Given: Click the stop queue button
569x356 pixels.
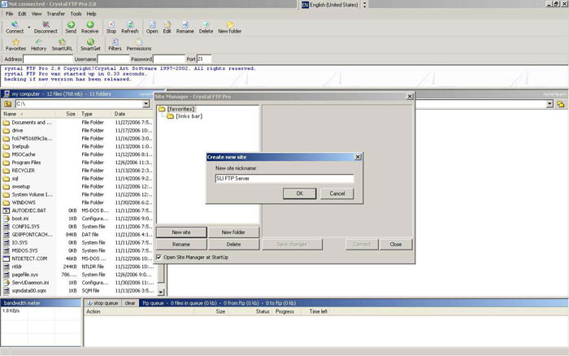Looking at the screenshot, I should click(102, 303).
